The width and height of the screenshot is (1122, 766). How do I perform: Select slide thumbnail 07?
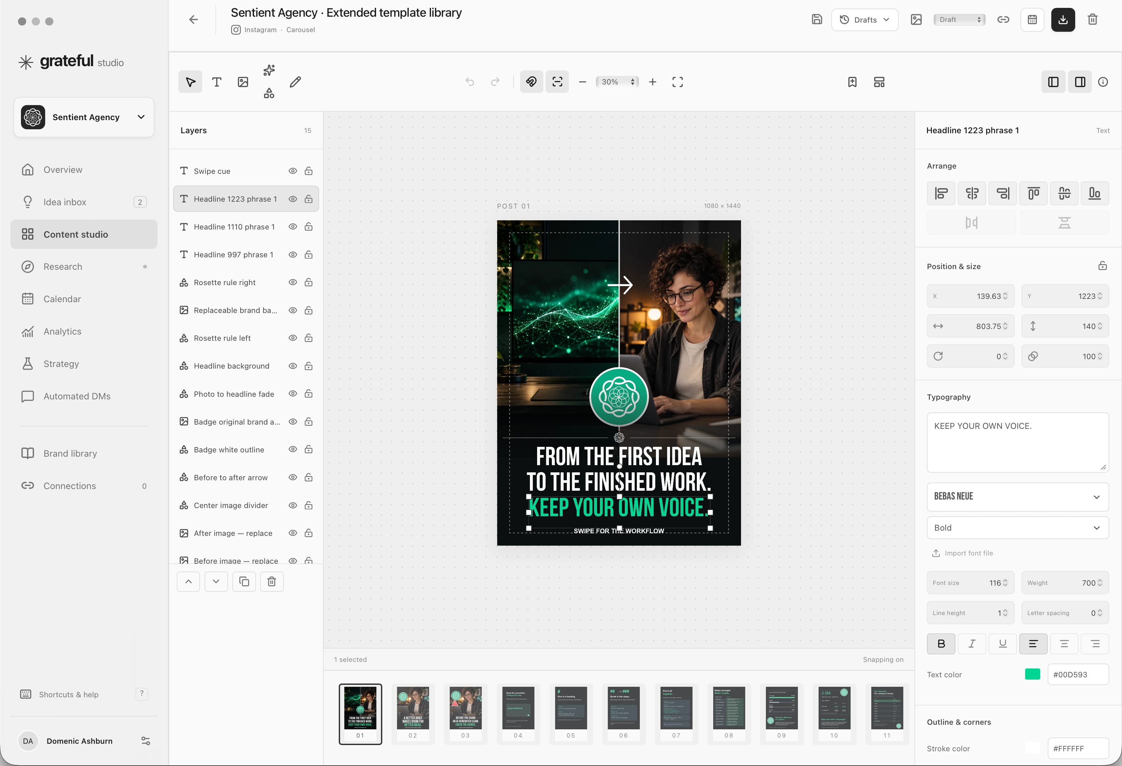point(677,713)
